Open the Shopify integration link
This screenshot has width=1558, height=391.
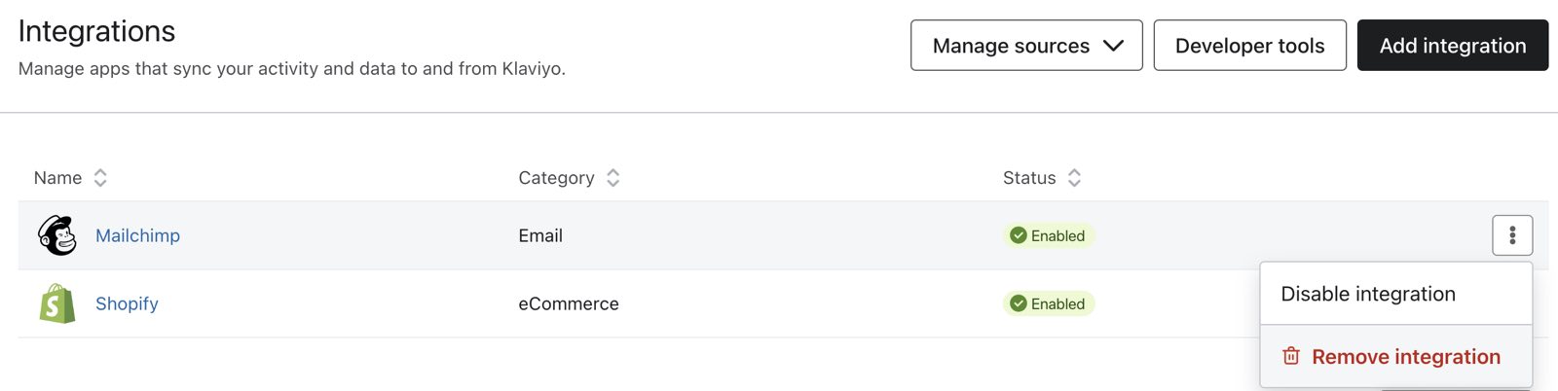point(127,303)
